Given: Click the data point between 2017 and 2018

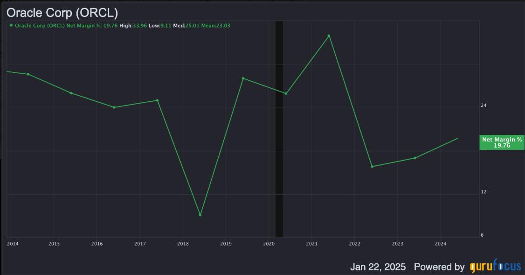Looking at the screenshot, I should 158,100.
